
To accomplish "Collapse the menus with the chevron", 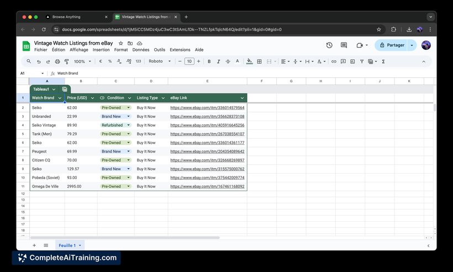I will pyautogui.click(x=424, y=61).
